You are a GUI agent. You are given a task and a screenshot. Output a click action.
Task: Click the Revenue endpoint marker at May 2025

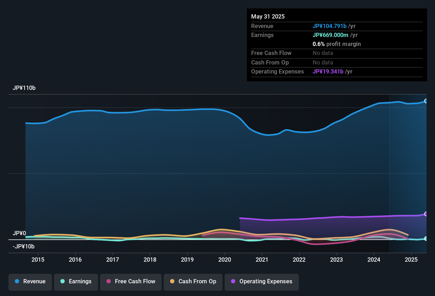click(426, 101)
